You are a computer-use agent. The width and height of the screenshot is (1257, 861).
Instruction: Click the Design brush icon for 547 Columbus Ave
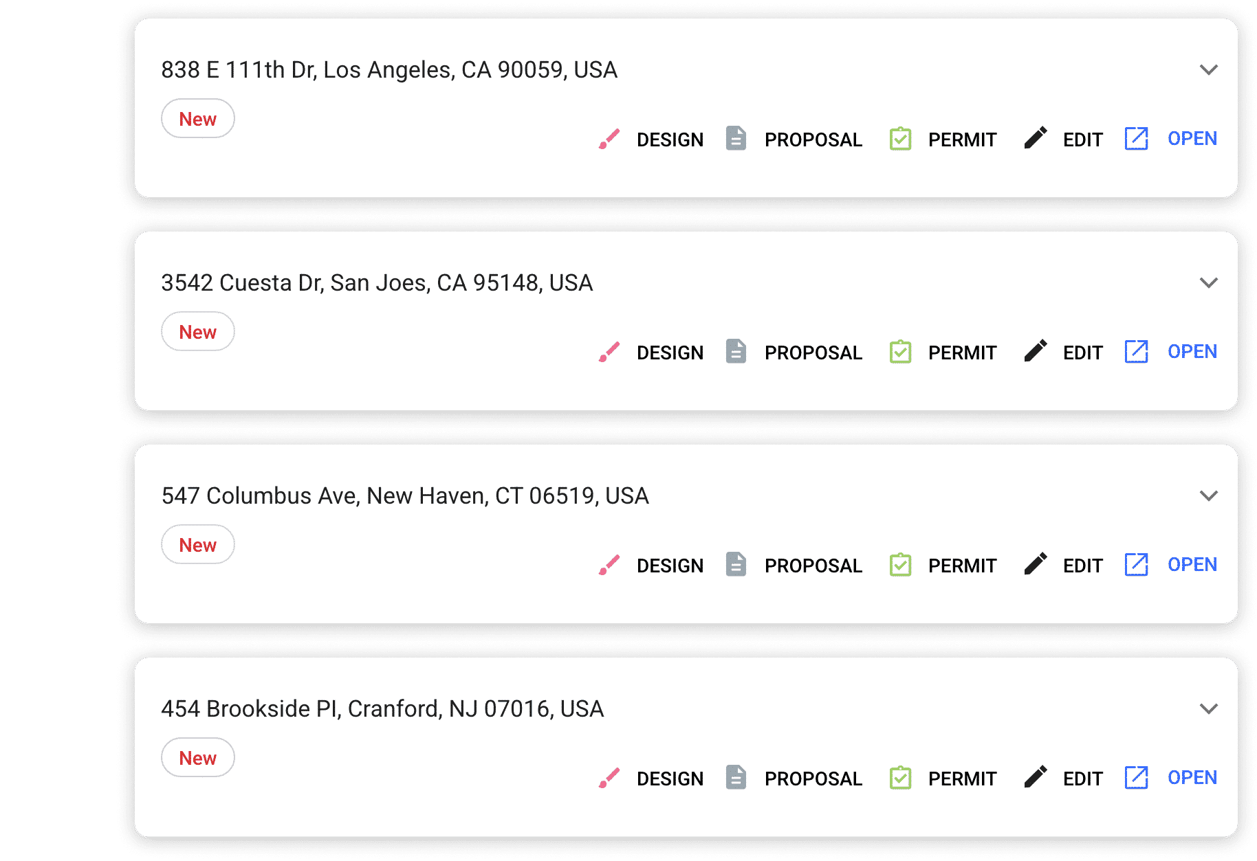coord(609,565)
